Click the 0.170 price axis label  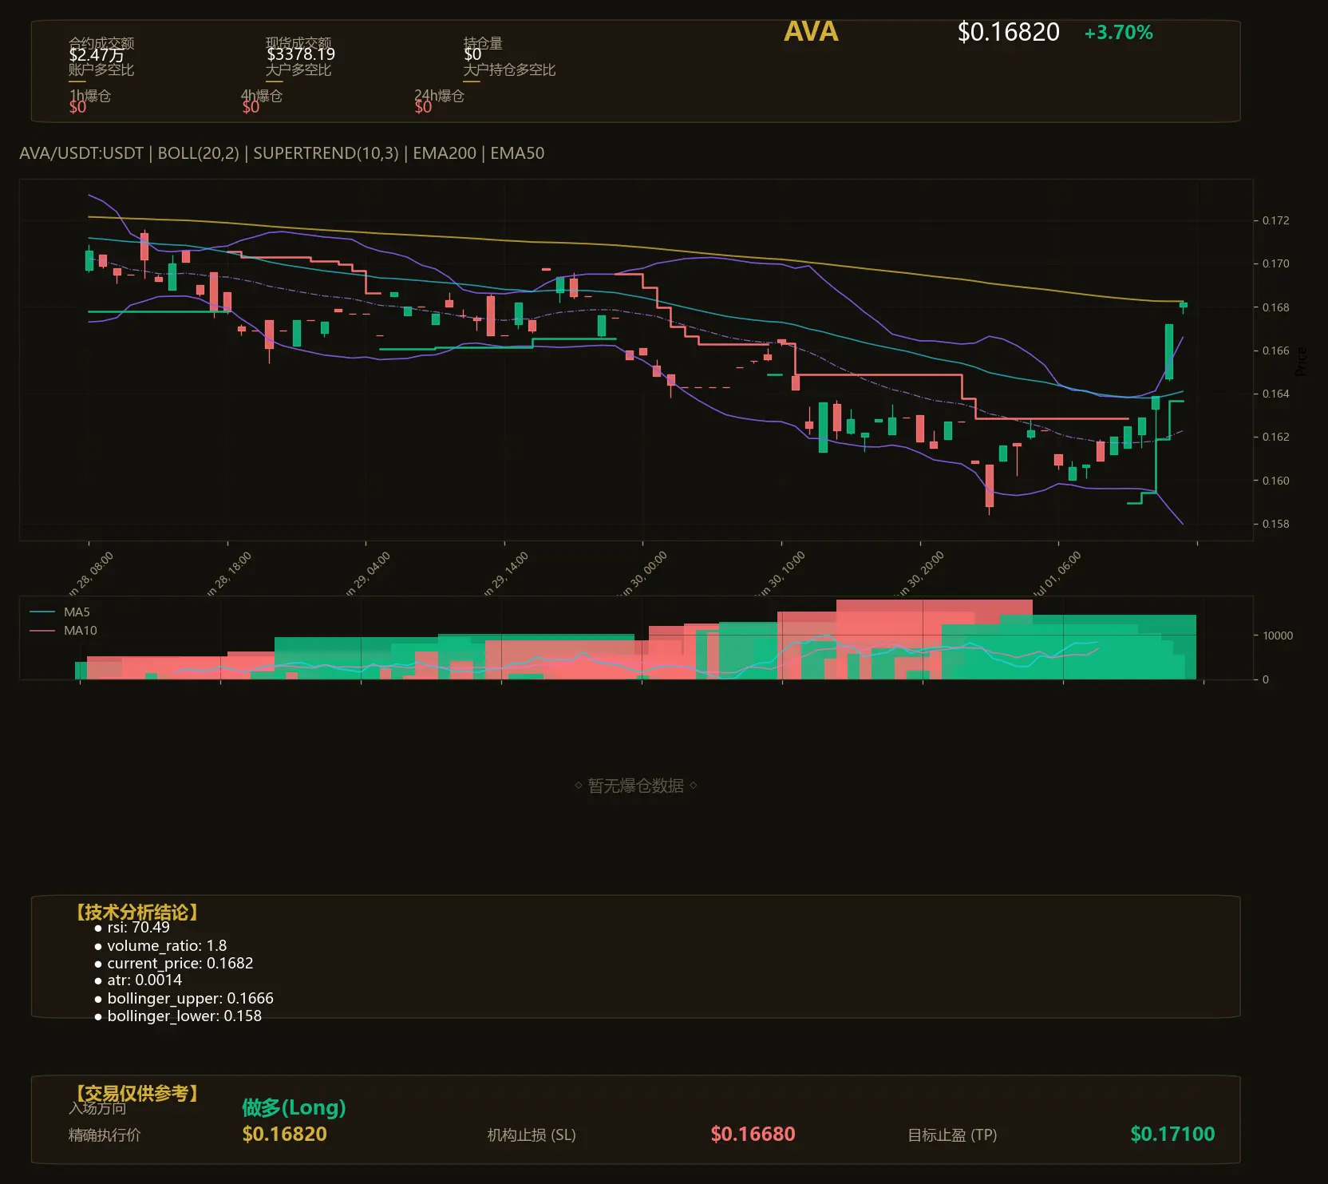(1275, 263)
